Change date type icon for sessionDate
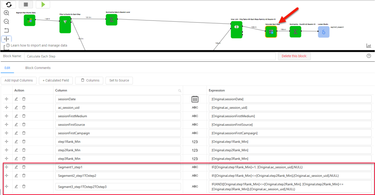 pyautogui.click(x=195, y=99)
